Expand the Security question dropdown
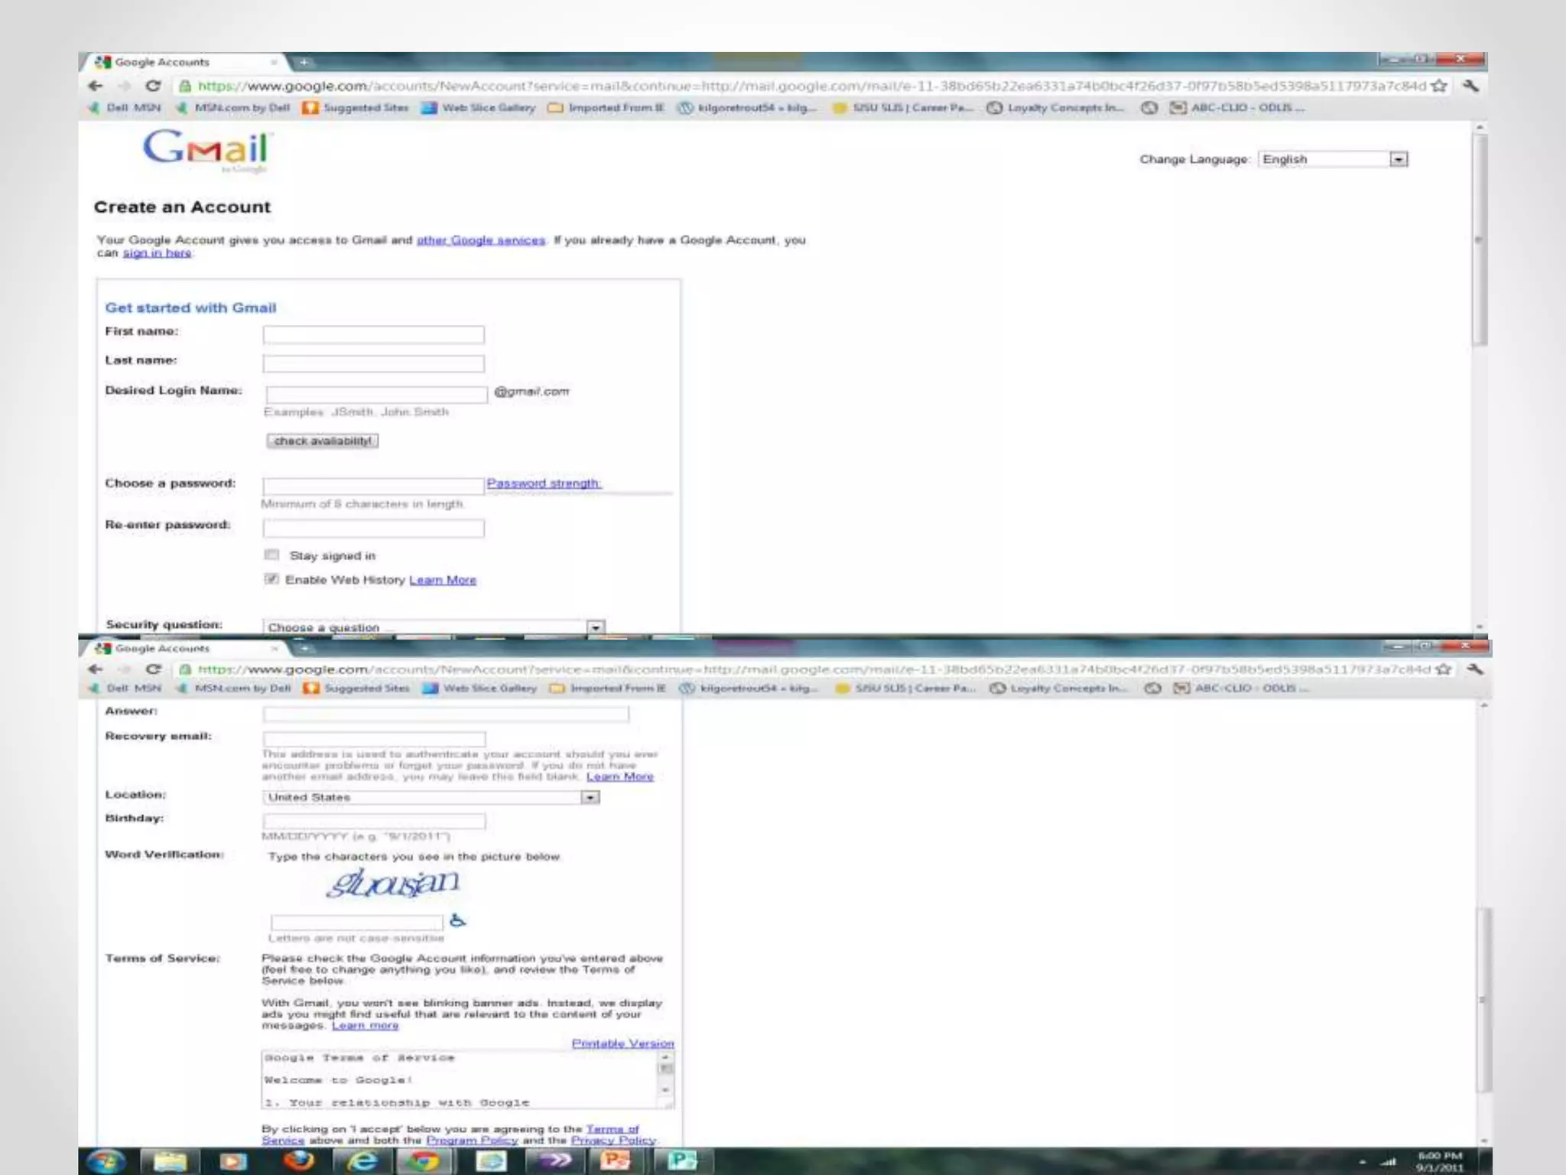Image resolution: width=1566 pixels, height=1175 pixels. tap(596, 627)
